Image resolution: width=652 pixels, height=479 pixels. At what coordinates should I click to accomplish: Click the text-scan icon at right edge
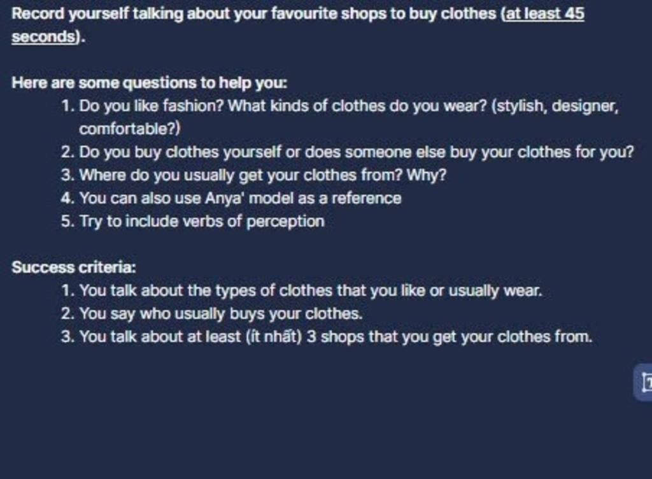[x=645, y=382]
